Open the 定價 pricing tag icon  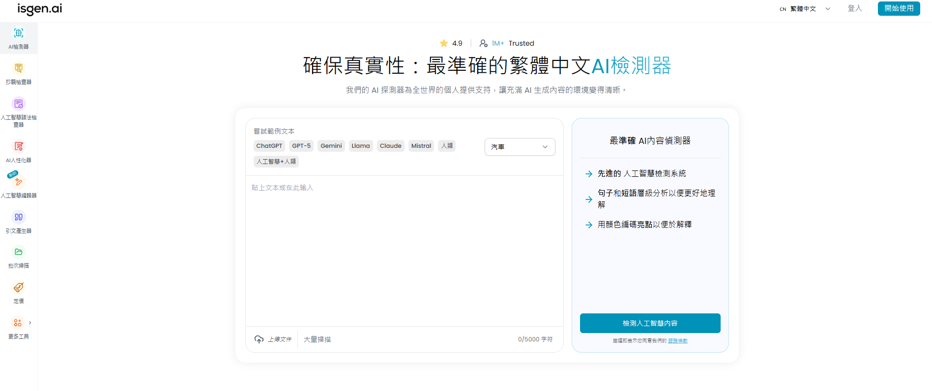pos(19,287)
